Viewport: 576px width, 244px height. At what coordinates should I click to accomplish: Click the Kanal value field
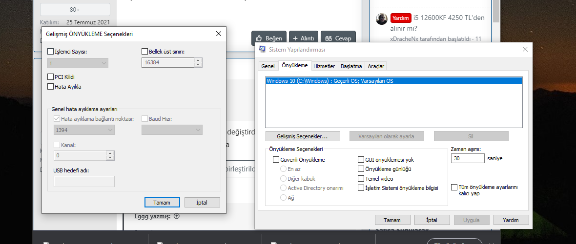pos(80,156)
